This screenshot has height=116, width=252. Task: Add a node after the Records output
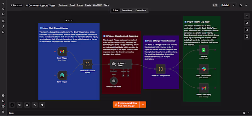215,50
